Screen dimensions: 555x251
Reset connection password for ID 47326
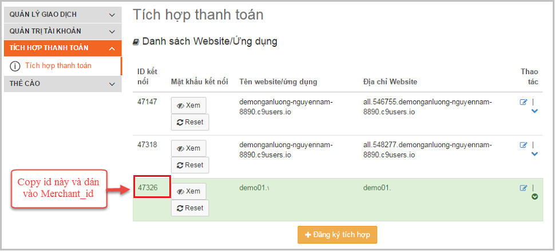tap(190, 208)
